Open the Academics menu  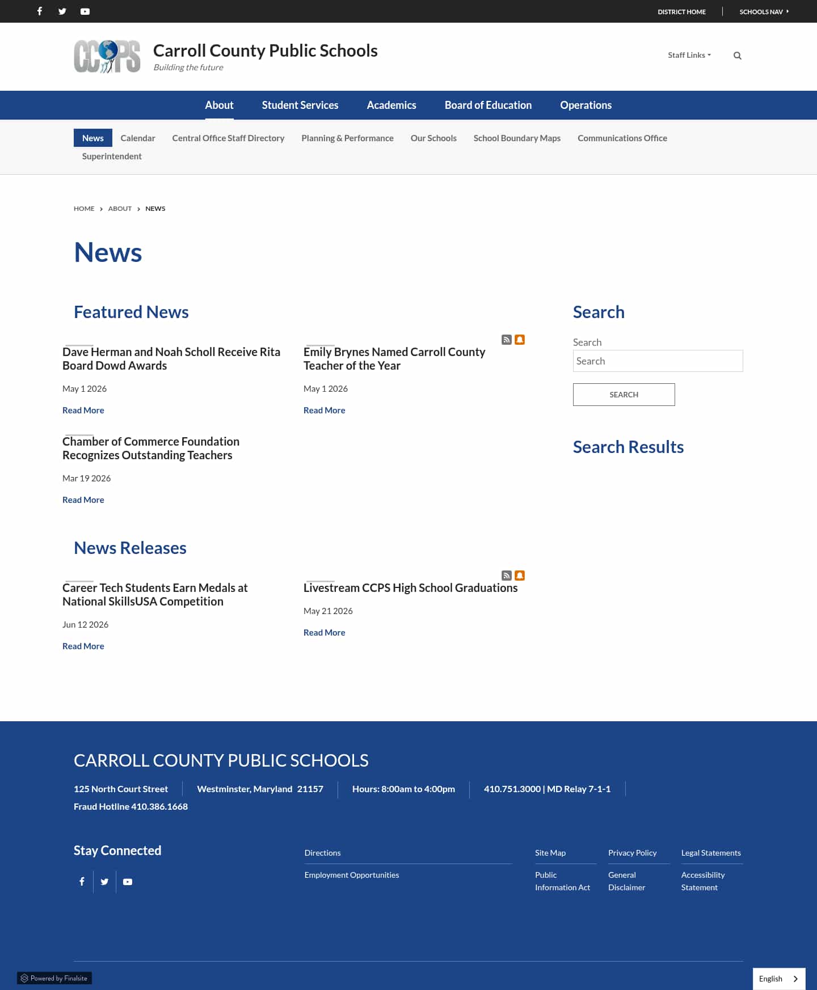pos(391,105)
